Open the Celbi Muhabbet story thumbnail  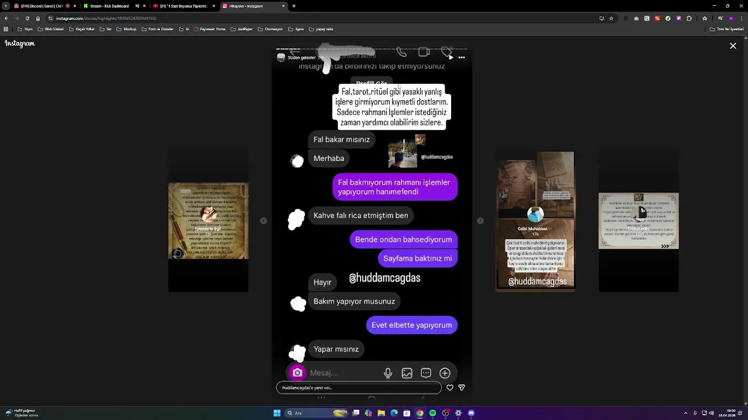535,220
